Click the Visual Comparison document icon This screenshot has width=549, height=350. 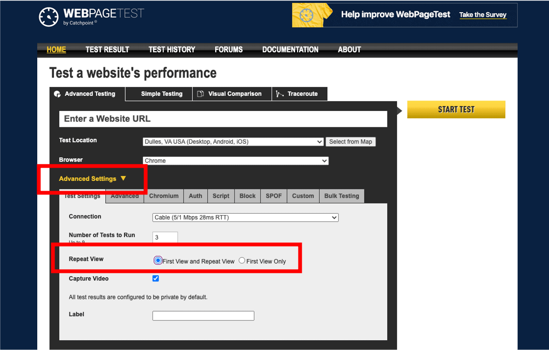pos(200,93)
